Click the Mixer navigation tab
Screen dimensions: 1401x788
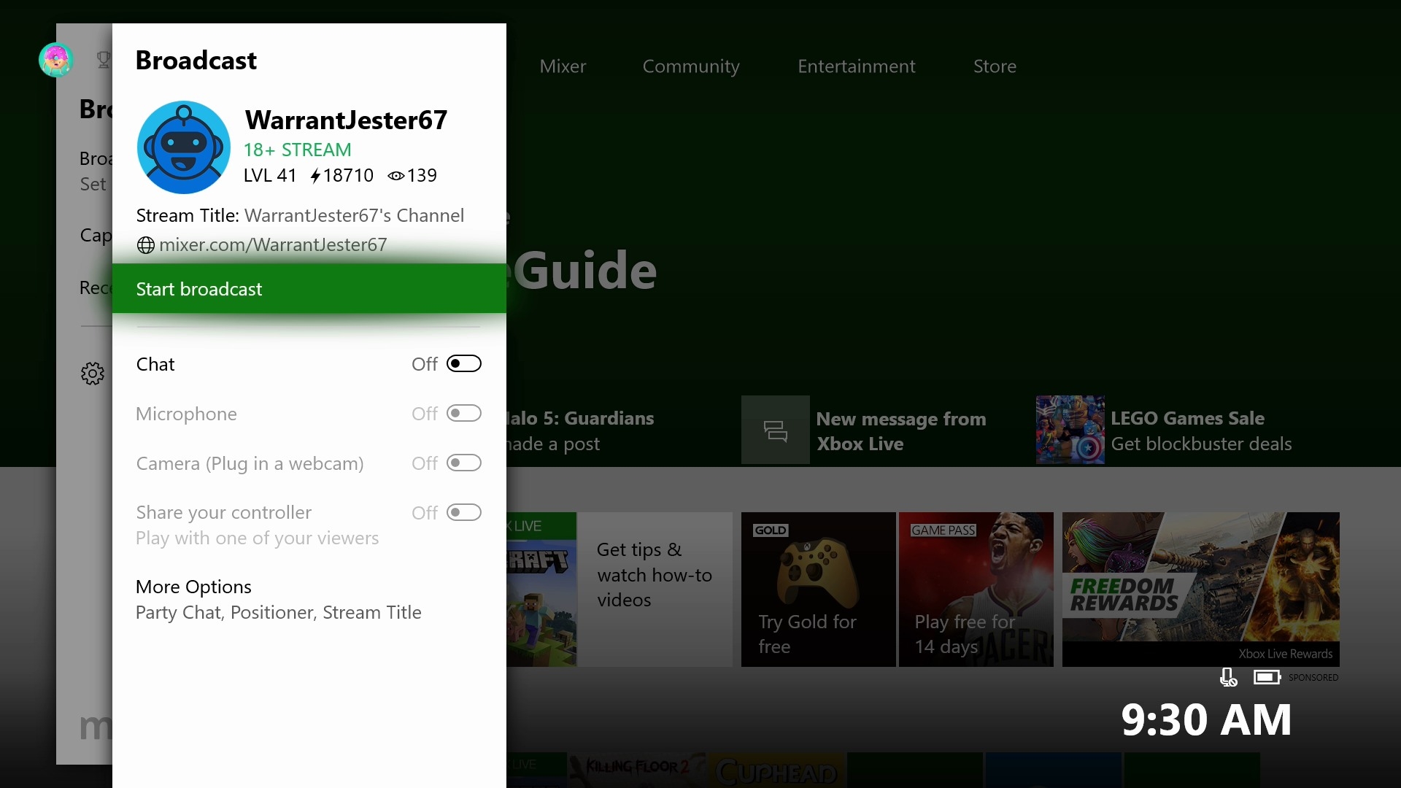(564, 64)
